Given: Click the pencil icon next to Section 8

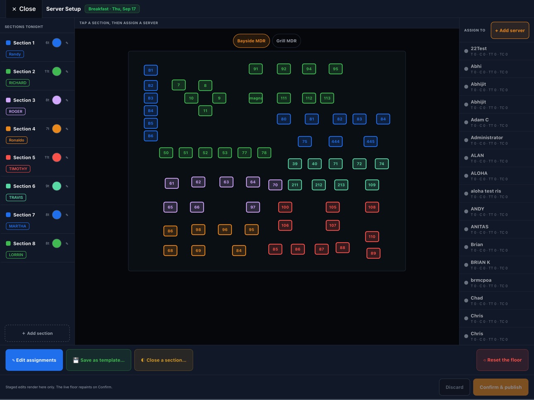Looking at the screenshot, I should (x=67, y=243).
